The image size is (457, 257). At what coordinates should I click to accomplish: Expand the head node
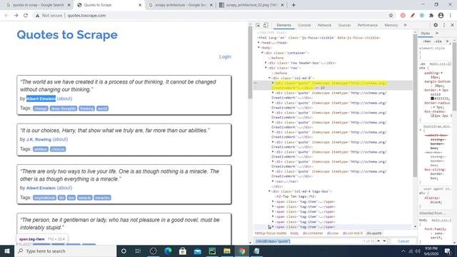coord(258,43)
